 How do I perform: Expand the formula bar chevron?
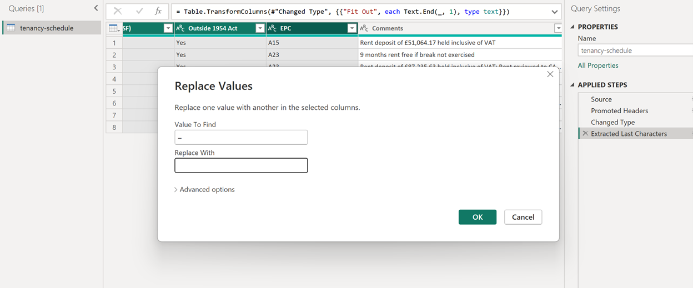[555, 12]
